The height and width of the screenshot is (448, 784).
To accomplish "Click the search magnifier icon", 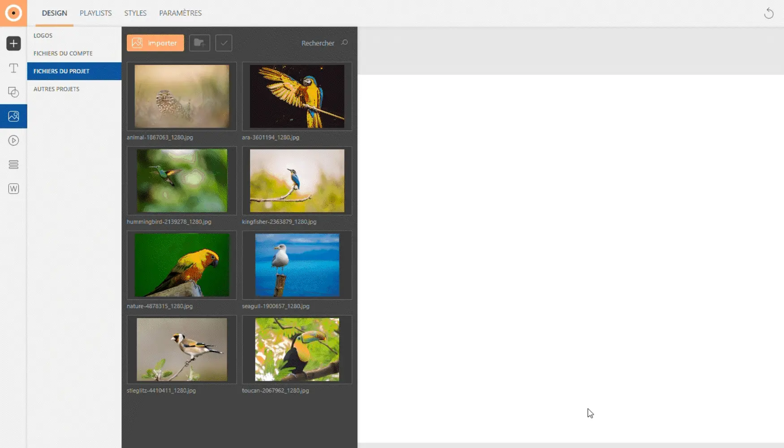I will [345, 43].
